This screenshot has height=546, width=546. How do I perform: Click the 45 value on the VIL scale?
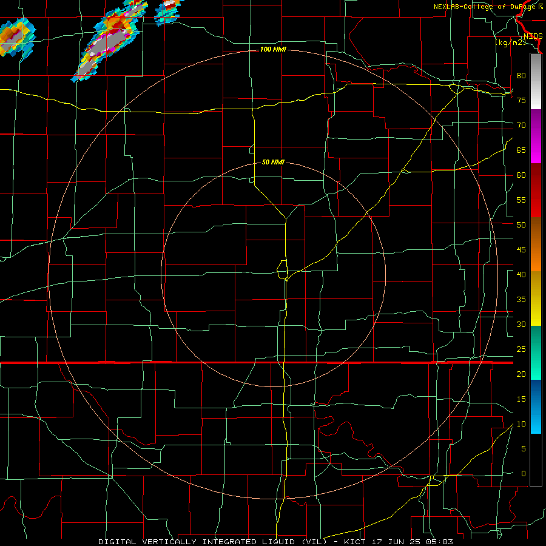521,250
